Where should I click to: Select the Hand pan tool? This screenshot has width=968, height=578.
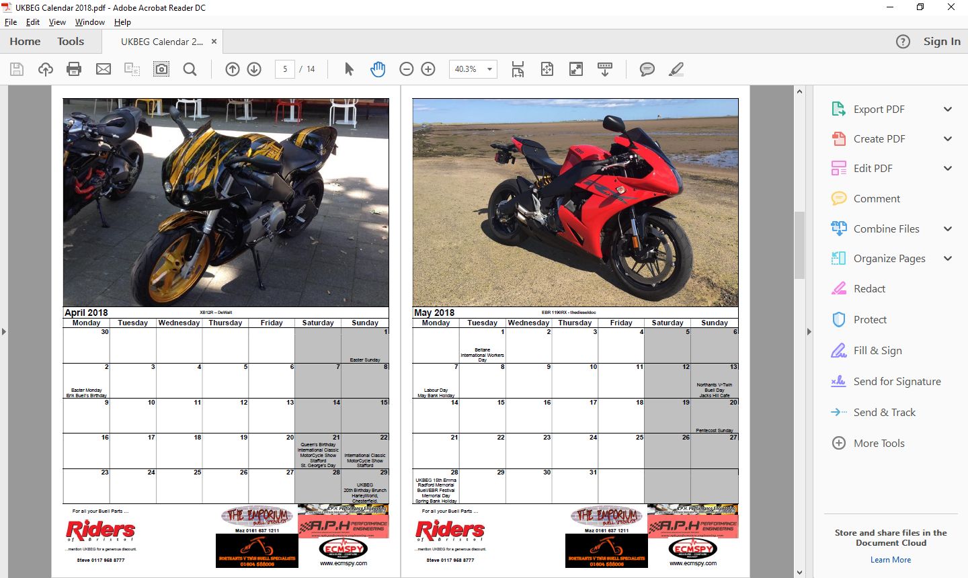378,69
